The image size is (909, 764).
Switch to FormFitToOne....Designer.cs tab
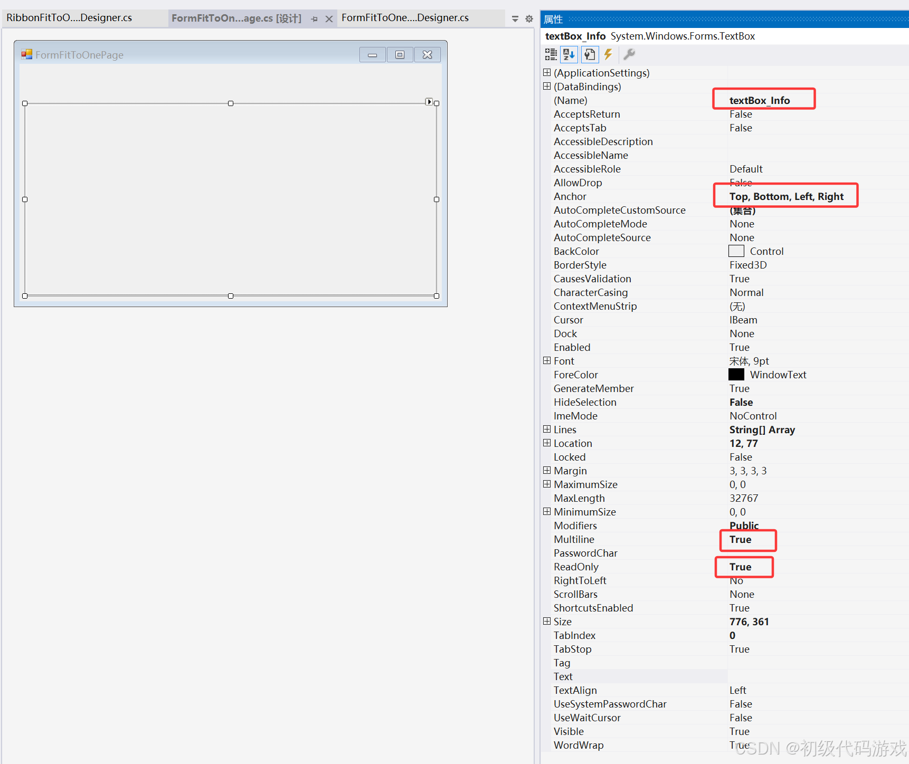(x=405, y=18)
